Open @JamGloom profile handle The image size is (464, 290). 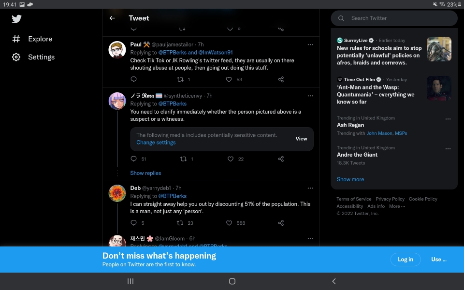click(170, 238)
